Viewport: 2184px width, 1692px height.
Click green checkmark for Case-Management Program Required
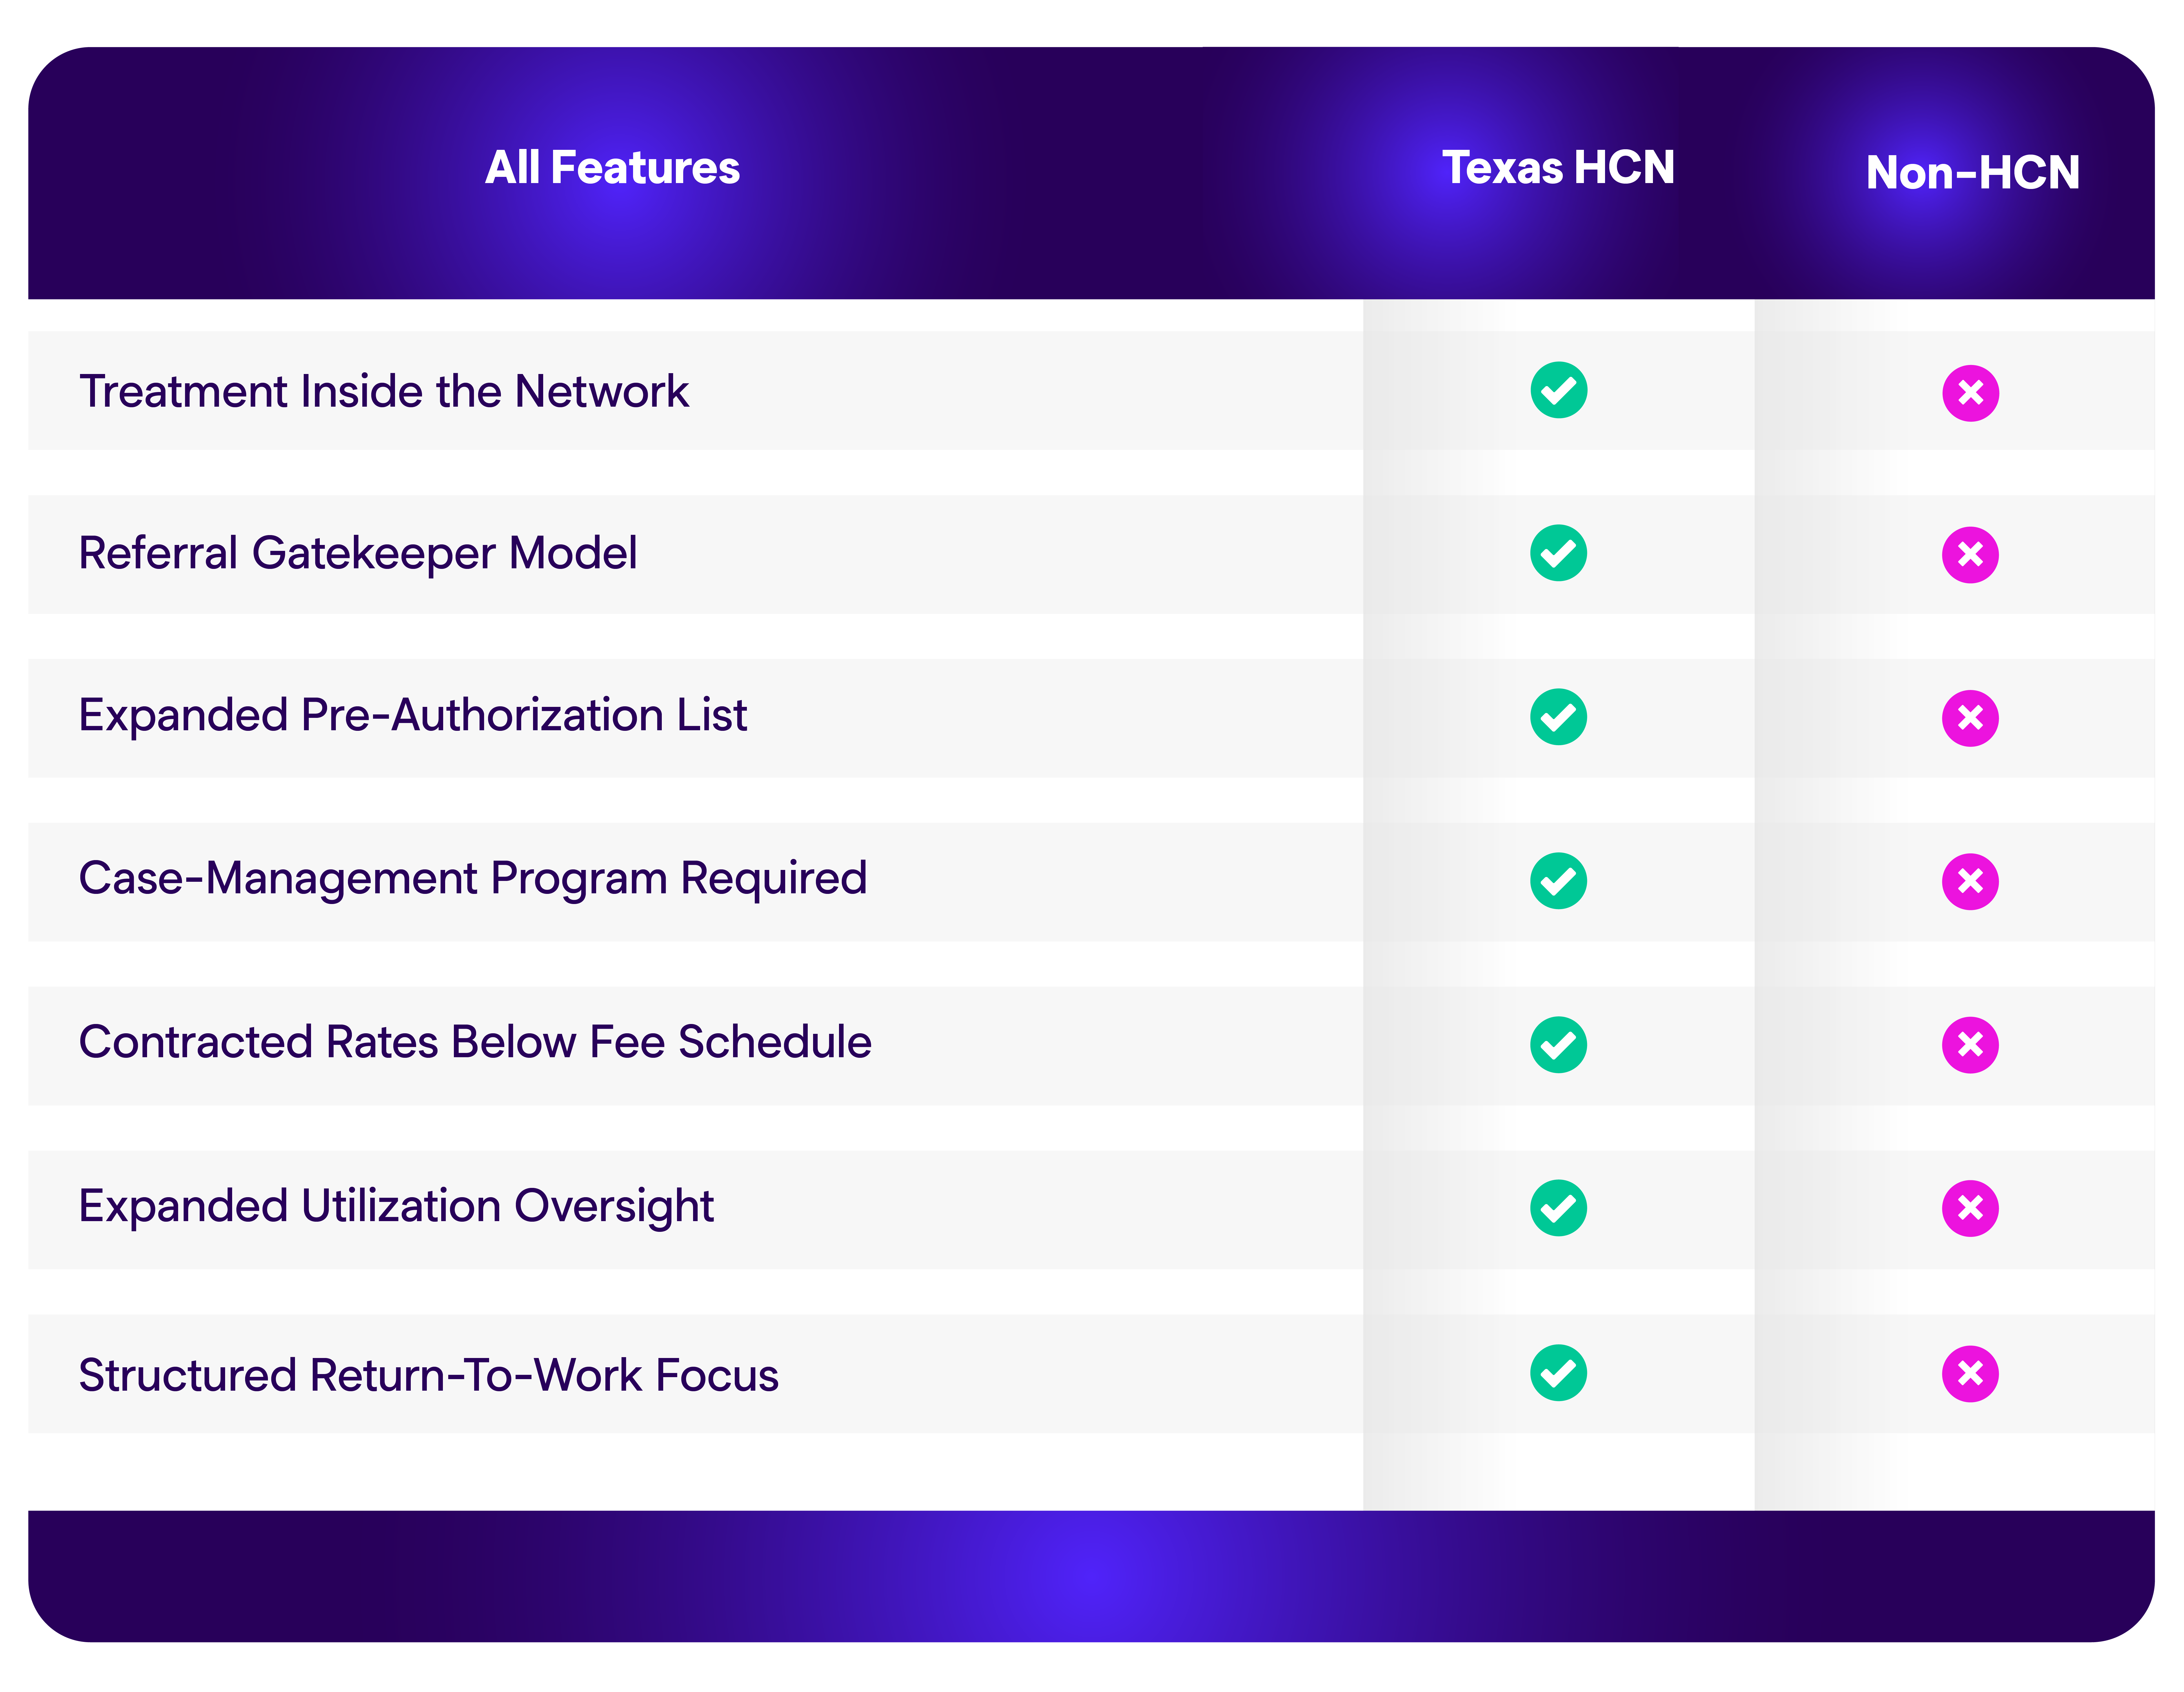pos(1558,880)
